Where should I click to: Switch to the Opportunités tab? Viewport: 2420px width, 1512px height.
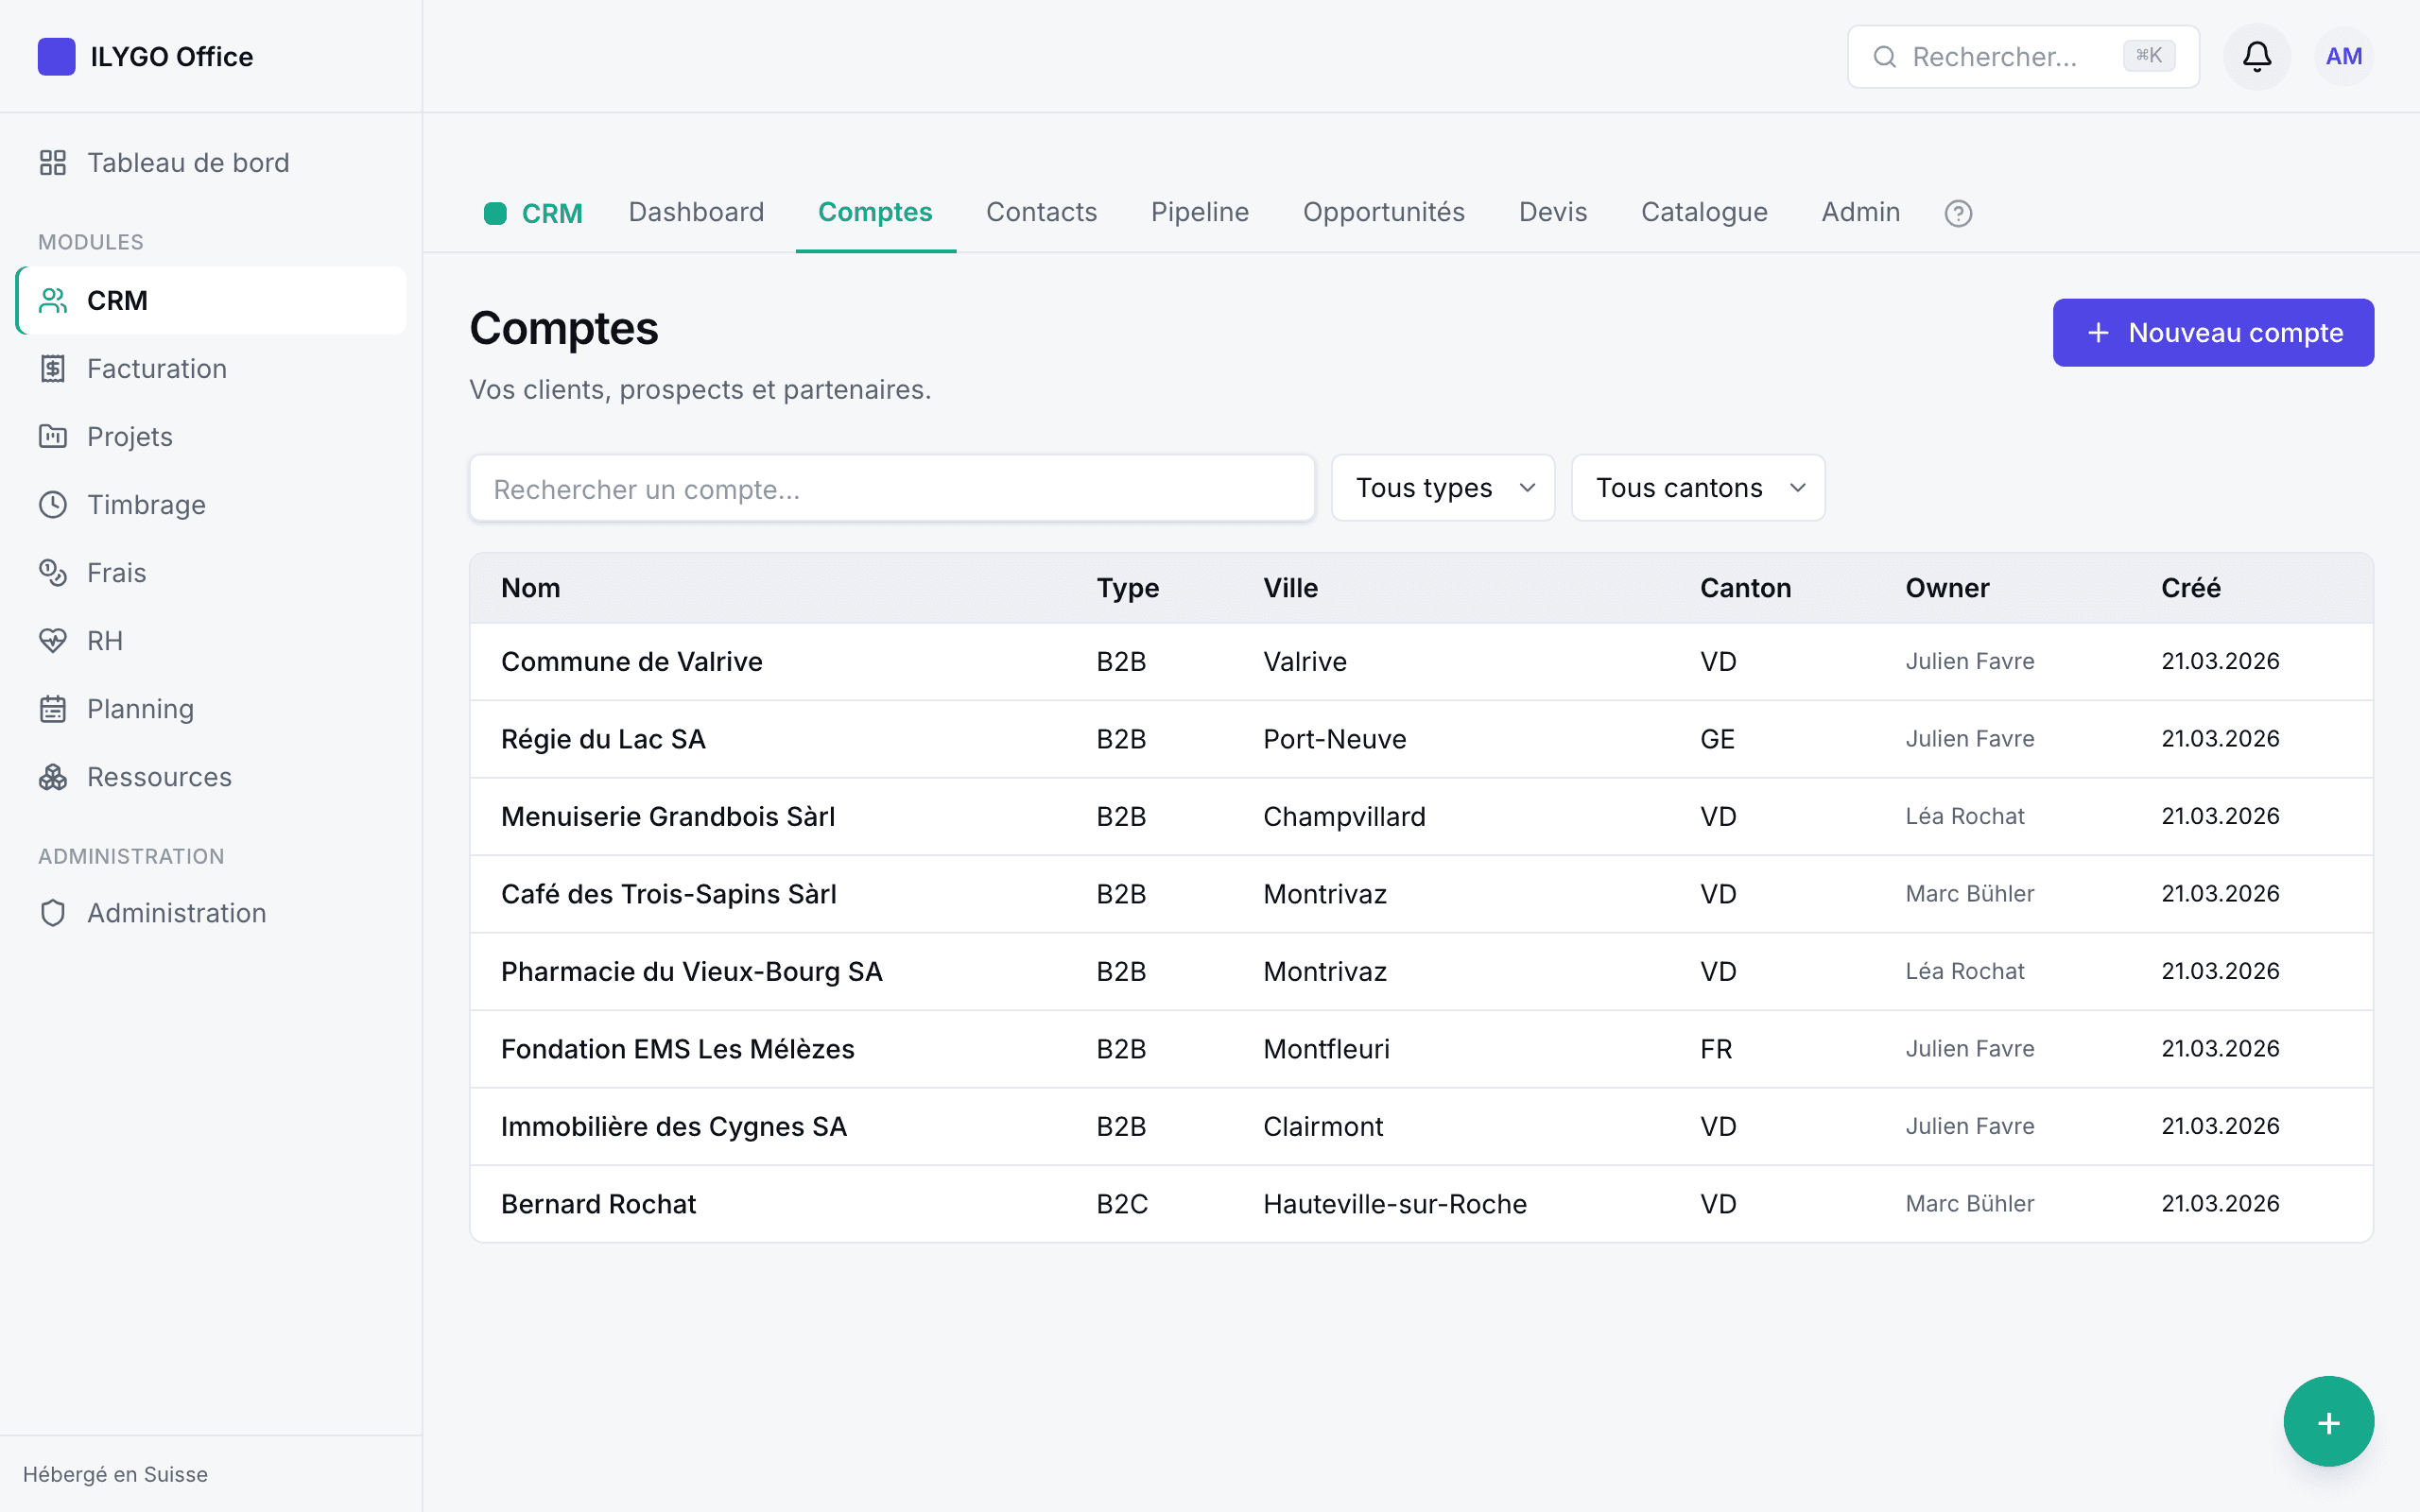(1383, 212)
